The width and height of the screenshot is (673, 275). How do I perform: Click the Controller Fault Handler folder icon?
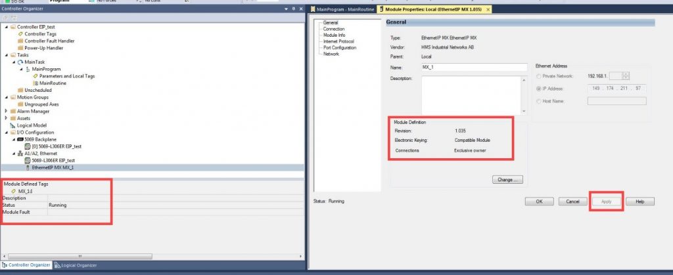click(20, 41)
